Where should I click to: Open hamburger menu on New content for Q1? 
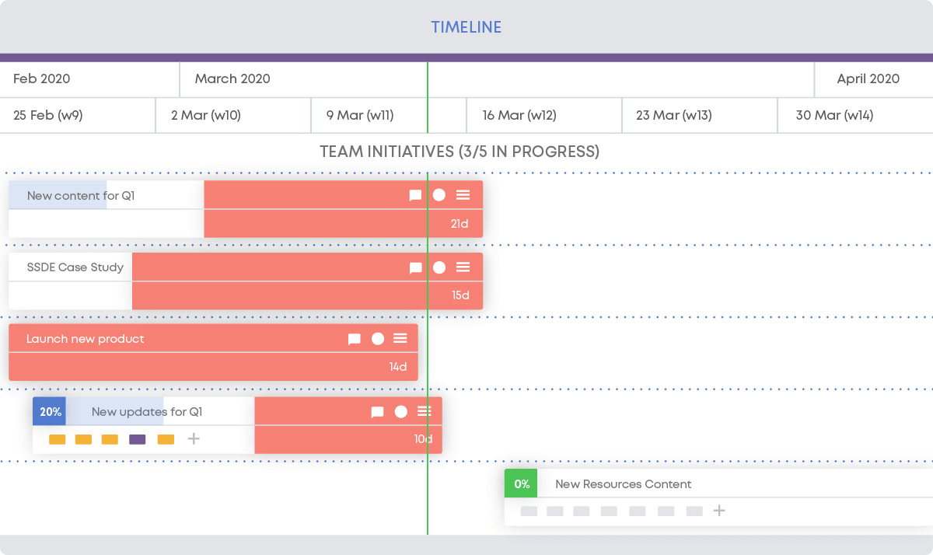tap(463, 195)
